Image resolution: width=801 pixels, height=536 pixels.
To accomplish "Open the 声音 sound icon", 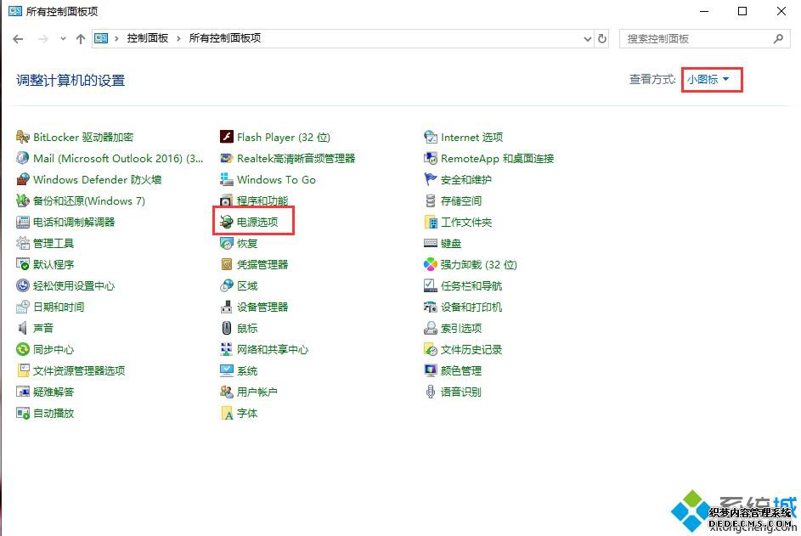I will click(x=23, y=329).
